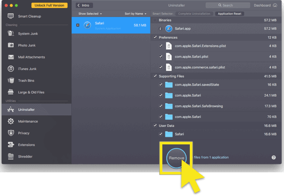Uncheck the User Data group checkbox
This screenshot has width=284, height=196.
pyautogui.click(x=155, y=125)
